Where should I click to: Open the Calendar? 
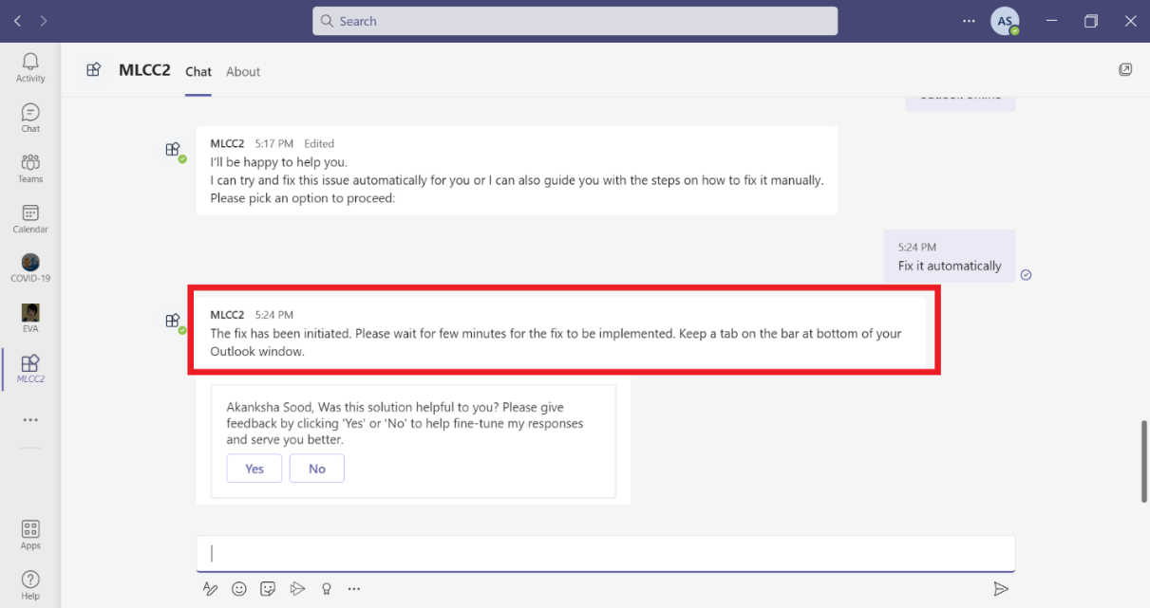coord(29,217)
